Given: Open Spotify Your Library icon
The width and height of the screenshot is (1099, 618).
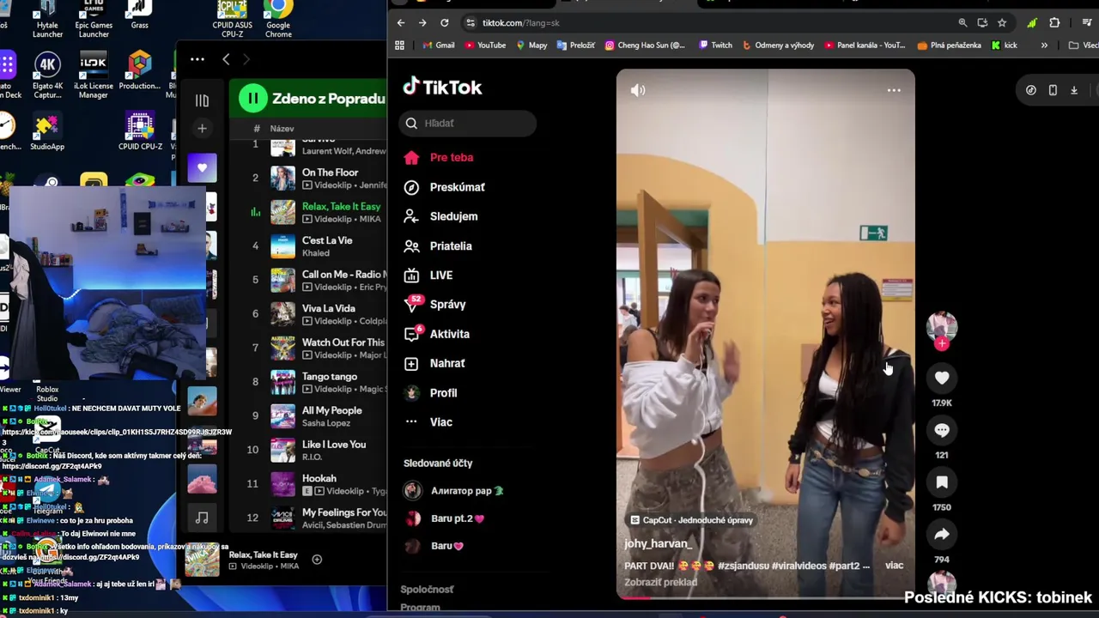Looking at the screenshot, I should point(202,100).
